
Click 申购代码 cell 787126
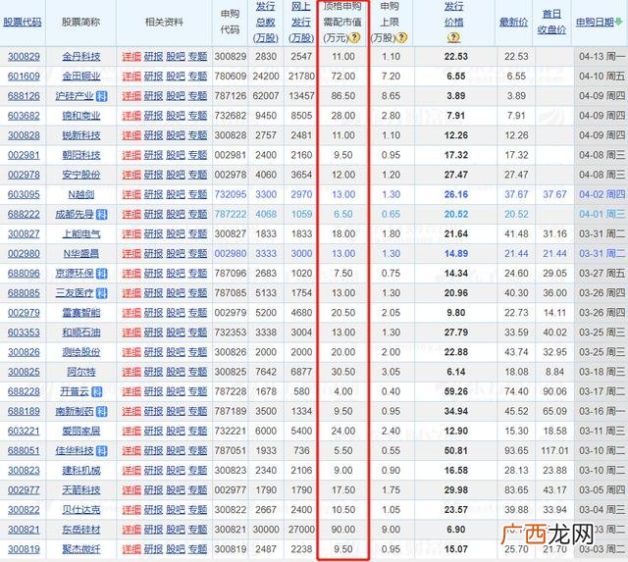click(231, 96)
